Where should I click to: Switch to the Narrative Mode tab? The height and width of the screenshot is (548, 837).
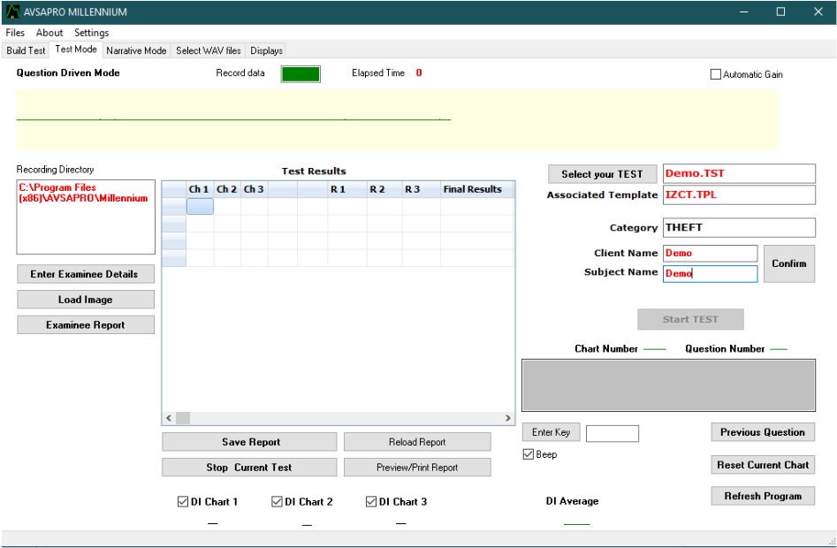(x=136, y=50)
